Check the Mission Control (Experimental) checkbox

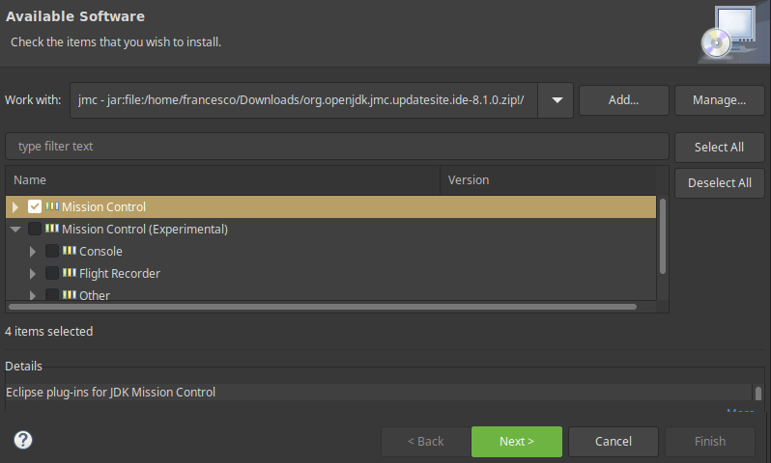pyautogui.click(x=35, y=229)
